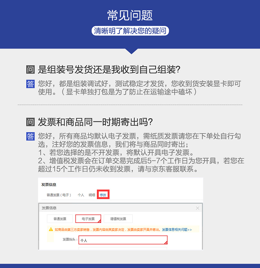
Task: Close the 发票信息 dialog with the X
Action: [x=198, y=208]
